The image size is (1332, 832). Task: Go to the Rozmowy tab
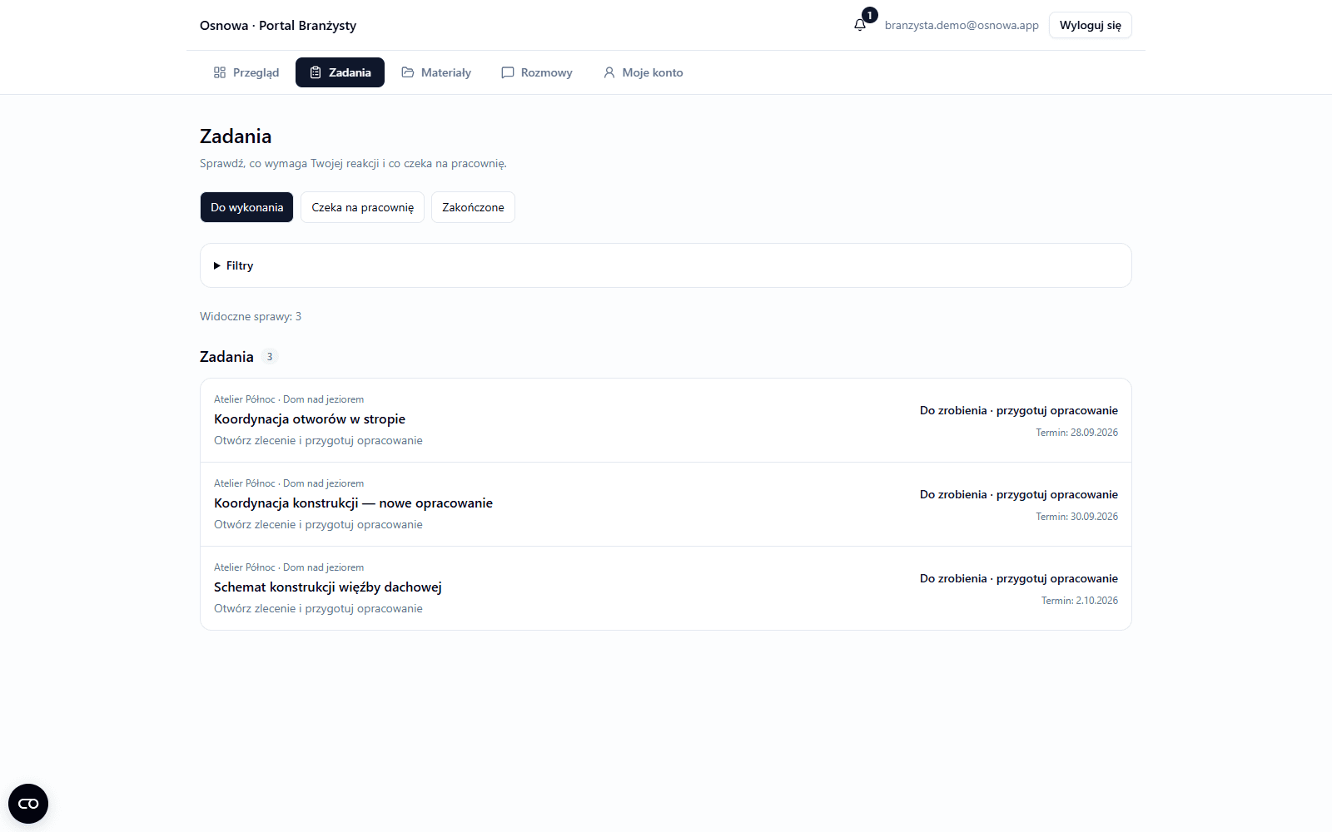[x=537, y=72]
